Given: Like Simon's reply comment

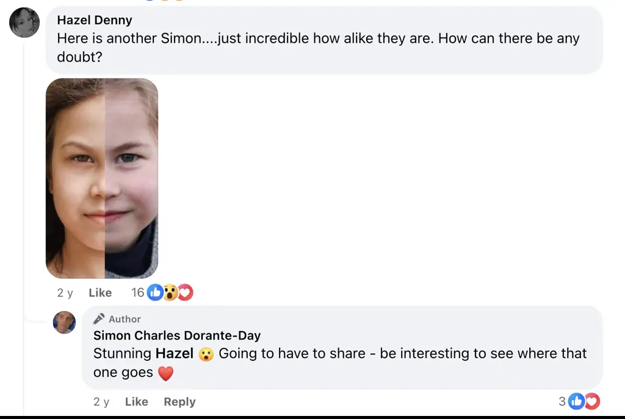Looking at the screenshot, I should (x=136, y=402).
